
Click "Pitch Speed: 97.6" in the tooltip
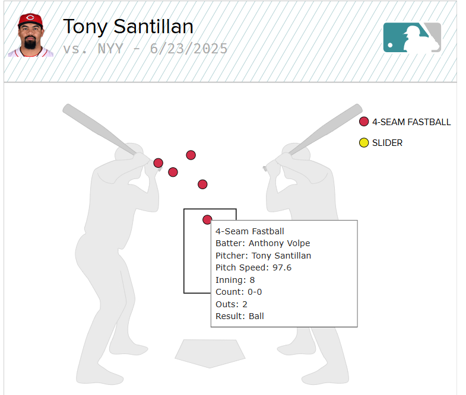[253, 267]
